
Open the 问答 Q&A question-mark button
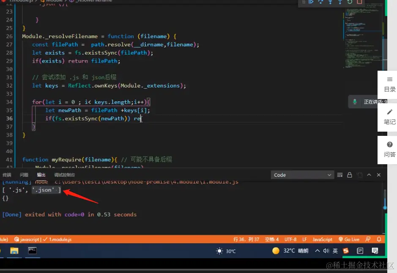coord(389,150)
